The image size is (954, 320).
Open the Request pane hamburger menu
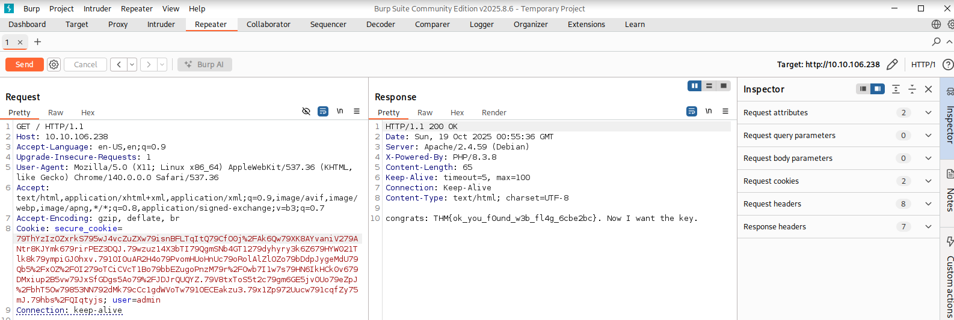pyautogui.click(x=357, y=111)
